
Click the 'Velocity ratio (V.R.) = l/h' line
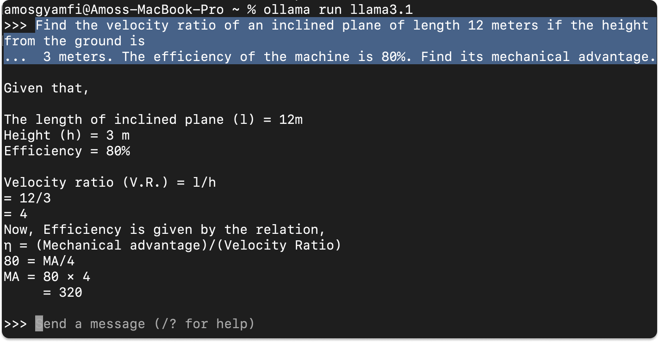(110, 183)
